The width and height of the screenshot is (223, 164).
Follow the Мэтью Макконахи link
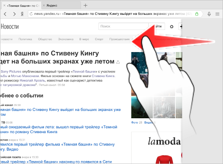point(25,76)
